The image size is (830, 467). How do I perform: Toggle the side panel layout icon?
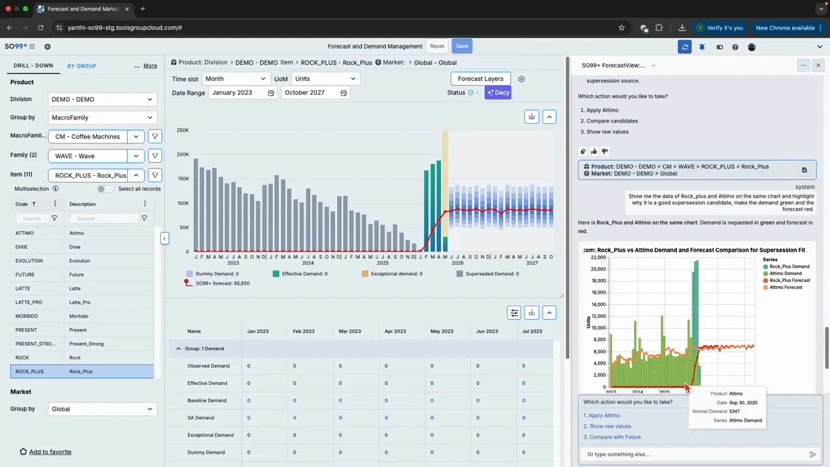click(719, 47)
